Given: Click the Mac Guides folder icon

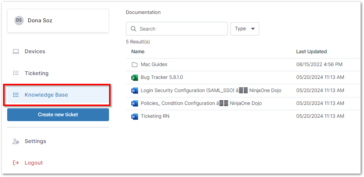Looking at the screenshot, I should (x=135, y=65).
